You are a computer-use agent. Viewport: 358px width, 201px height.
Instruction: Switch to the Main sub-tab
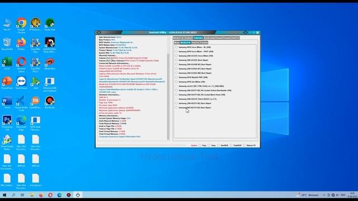(177, 42)
